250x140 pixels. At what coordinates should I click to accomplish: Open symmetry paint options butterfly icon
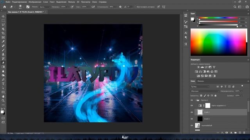coord(164,7)
